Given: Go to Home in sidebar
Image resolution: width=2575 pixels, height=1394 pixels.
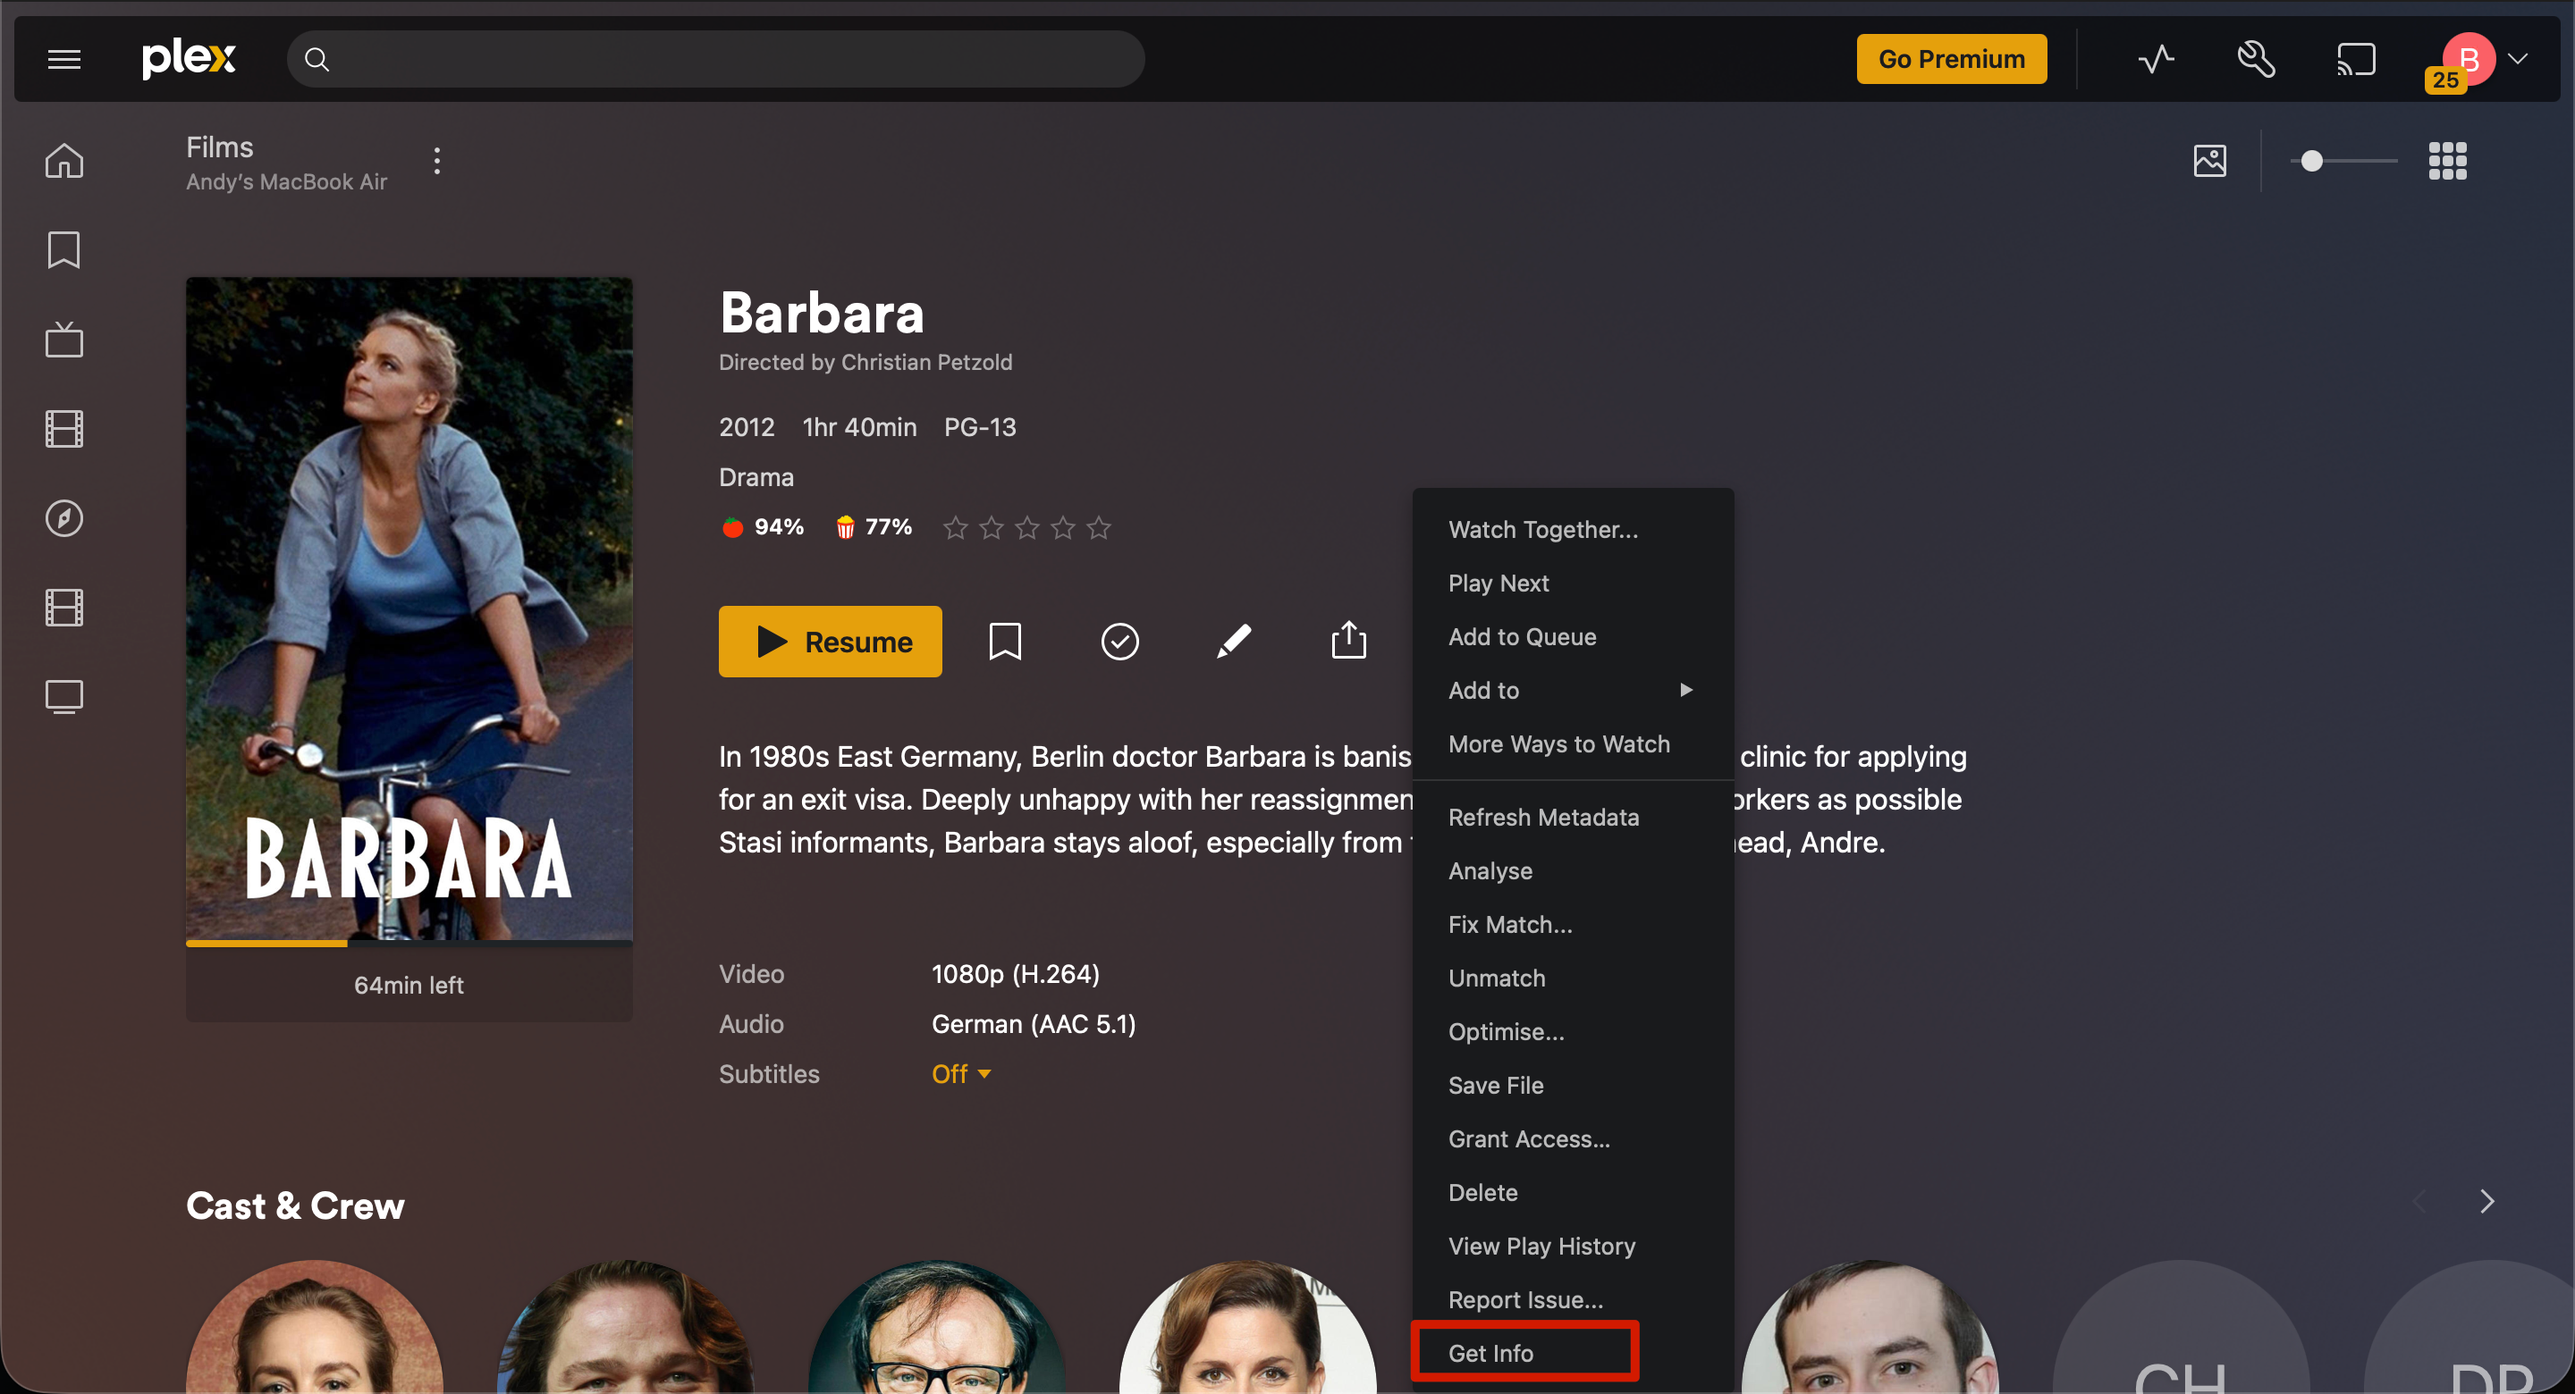Looking at the screenshot, I should [x=64, y=160].
